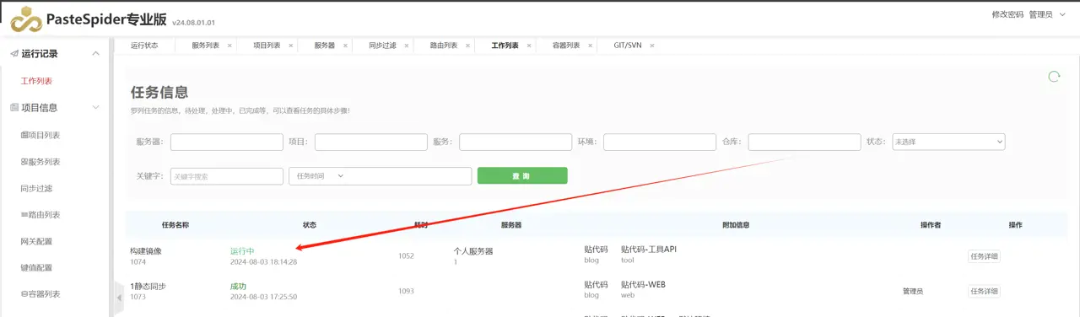Click the sidebar collapse arrow handle
1080x317 pixels.
pyautogui.click(x=119, y=298)
